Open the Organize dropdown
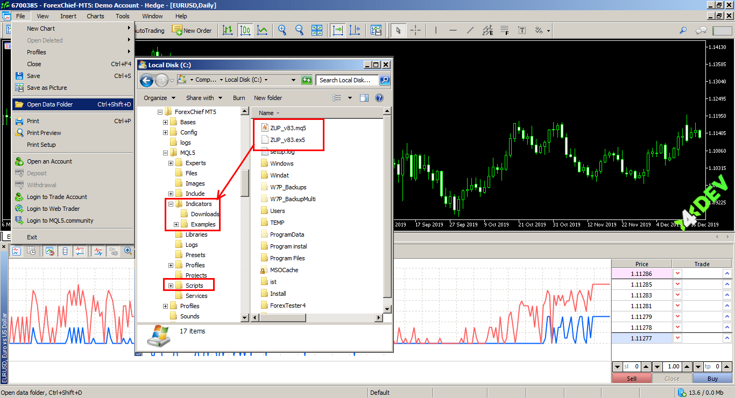The width and height of the screenshot is (735, 398). coord(159,98)
